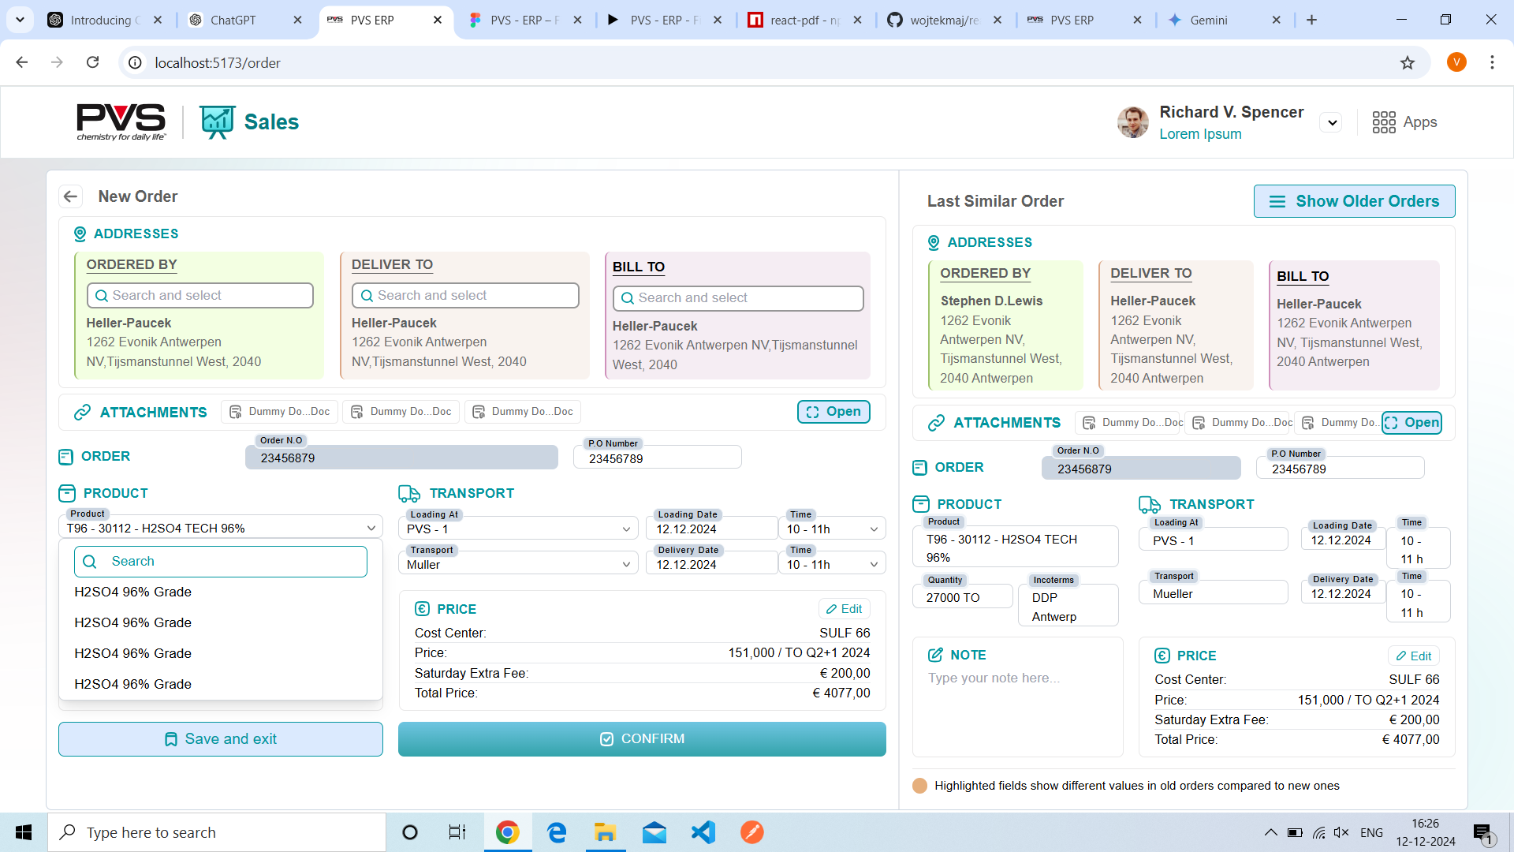The height and width of the screenshot is (852, 1514).
Task: Click the back arrow beside New Order
Action: [71, 196]
